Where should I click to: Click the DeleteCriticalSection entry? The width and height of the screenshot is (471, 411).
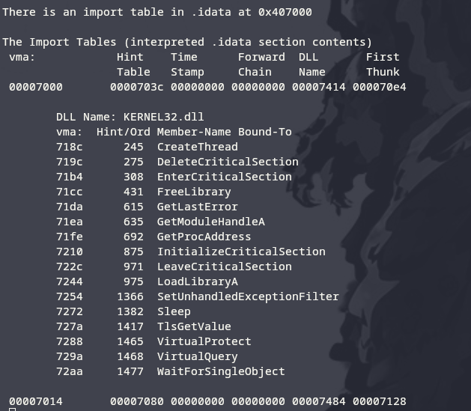coord(228,162)
